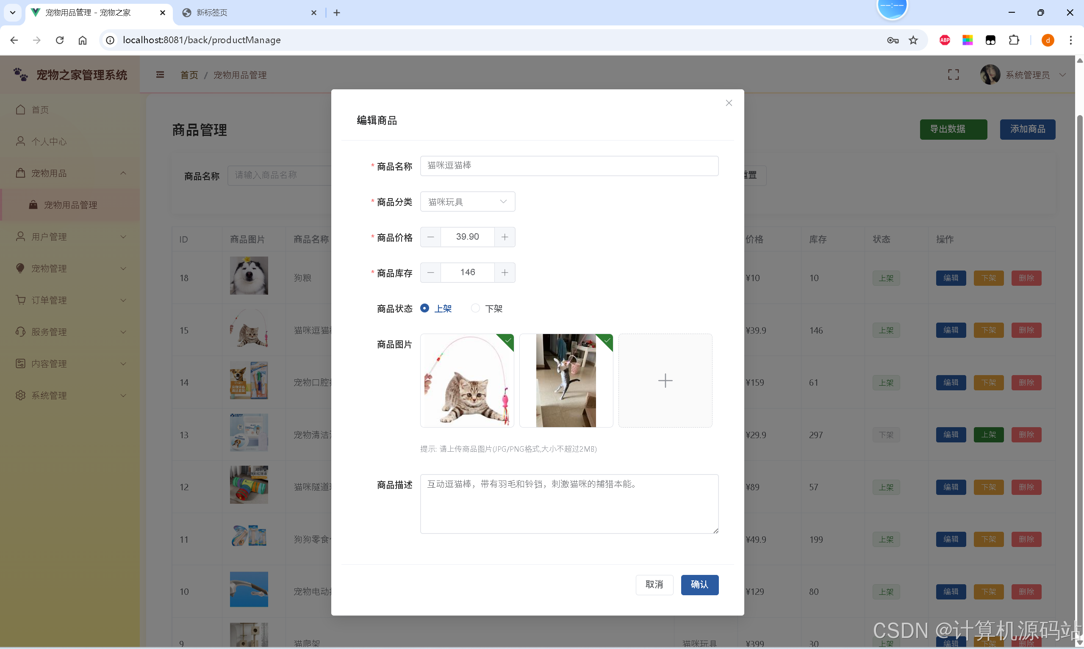Close the 编辑商品 dialog with X icon

pos(728,103)
